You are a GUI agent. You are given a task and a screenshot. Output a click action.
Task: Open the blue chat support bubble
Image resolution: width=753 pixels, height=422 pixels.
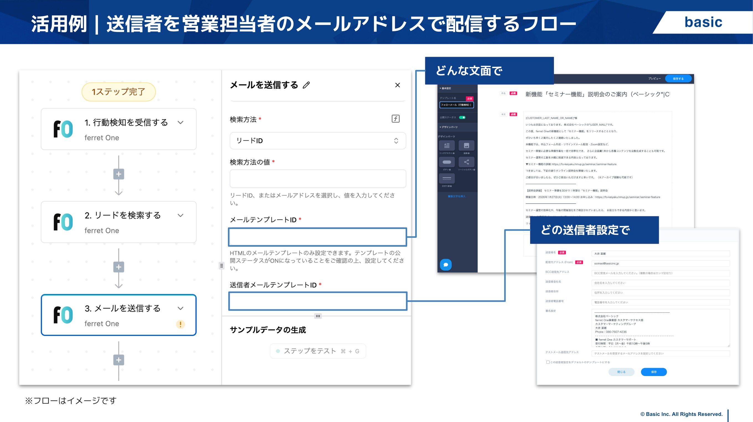[x=445, y=265]
